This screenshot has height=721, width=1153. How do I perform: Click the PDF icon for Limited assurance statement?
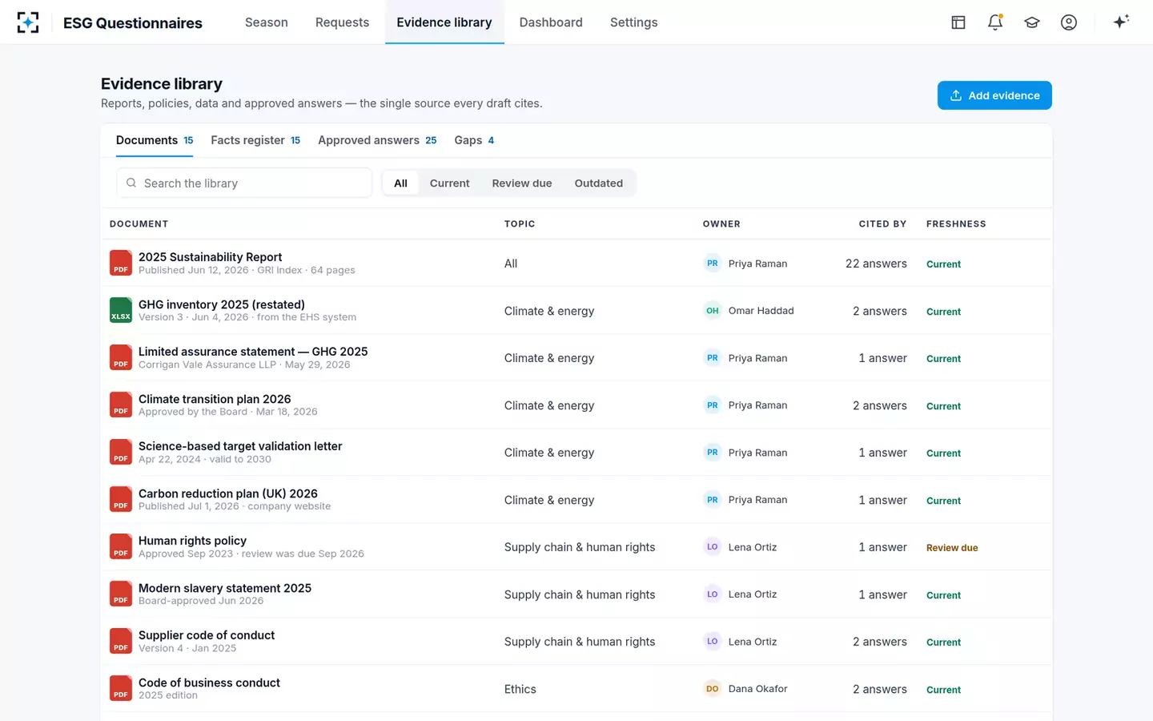coord(121,357)
